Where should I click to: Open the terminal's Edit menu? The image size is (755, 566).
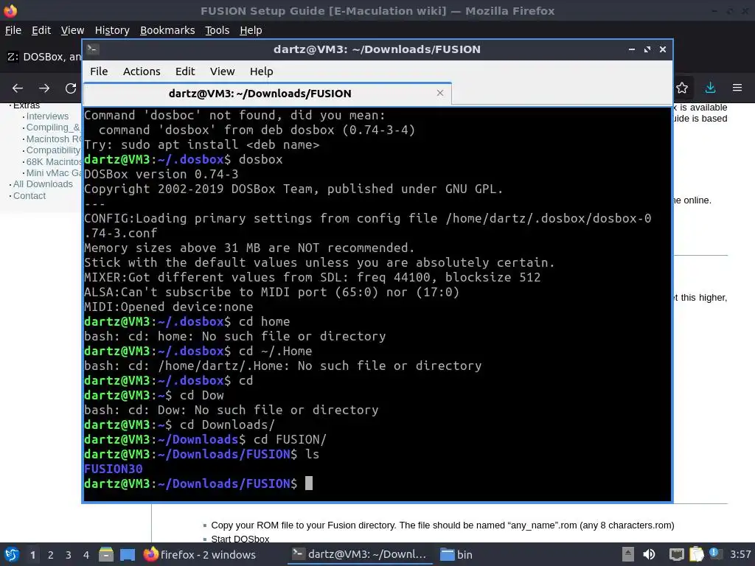tap(185, 71)
